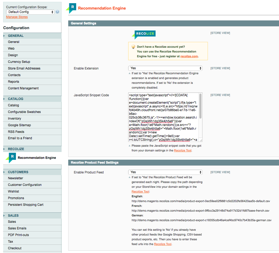Click the R icon beside Recommendation Engine sidebar item
This screenshot has height=253, width=279.
[x=11, y=158]
